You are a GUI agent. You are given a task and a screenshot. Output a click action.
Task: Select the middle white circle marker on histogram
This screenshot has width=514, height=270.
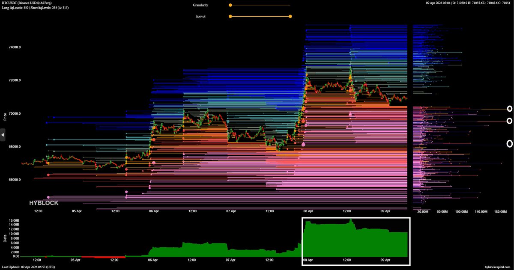pos(510,121)
